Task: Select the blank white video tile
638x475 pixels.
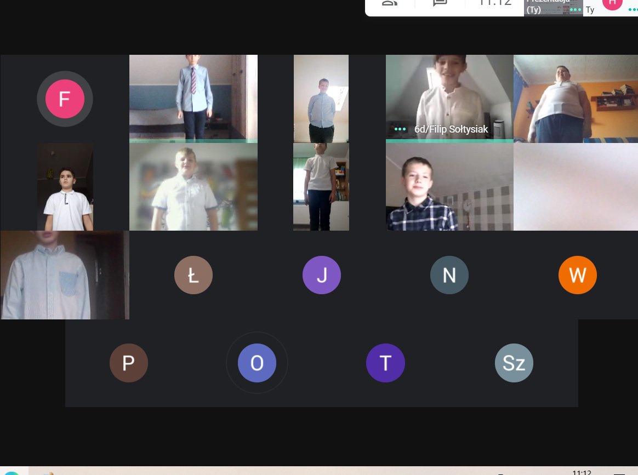Action: [x=576, y=187]
